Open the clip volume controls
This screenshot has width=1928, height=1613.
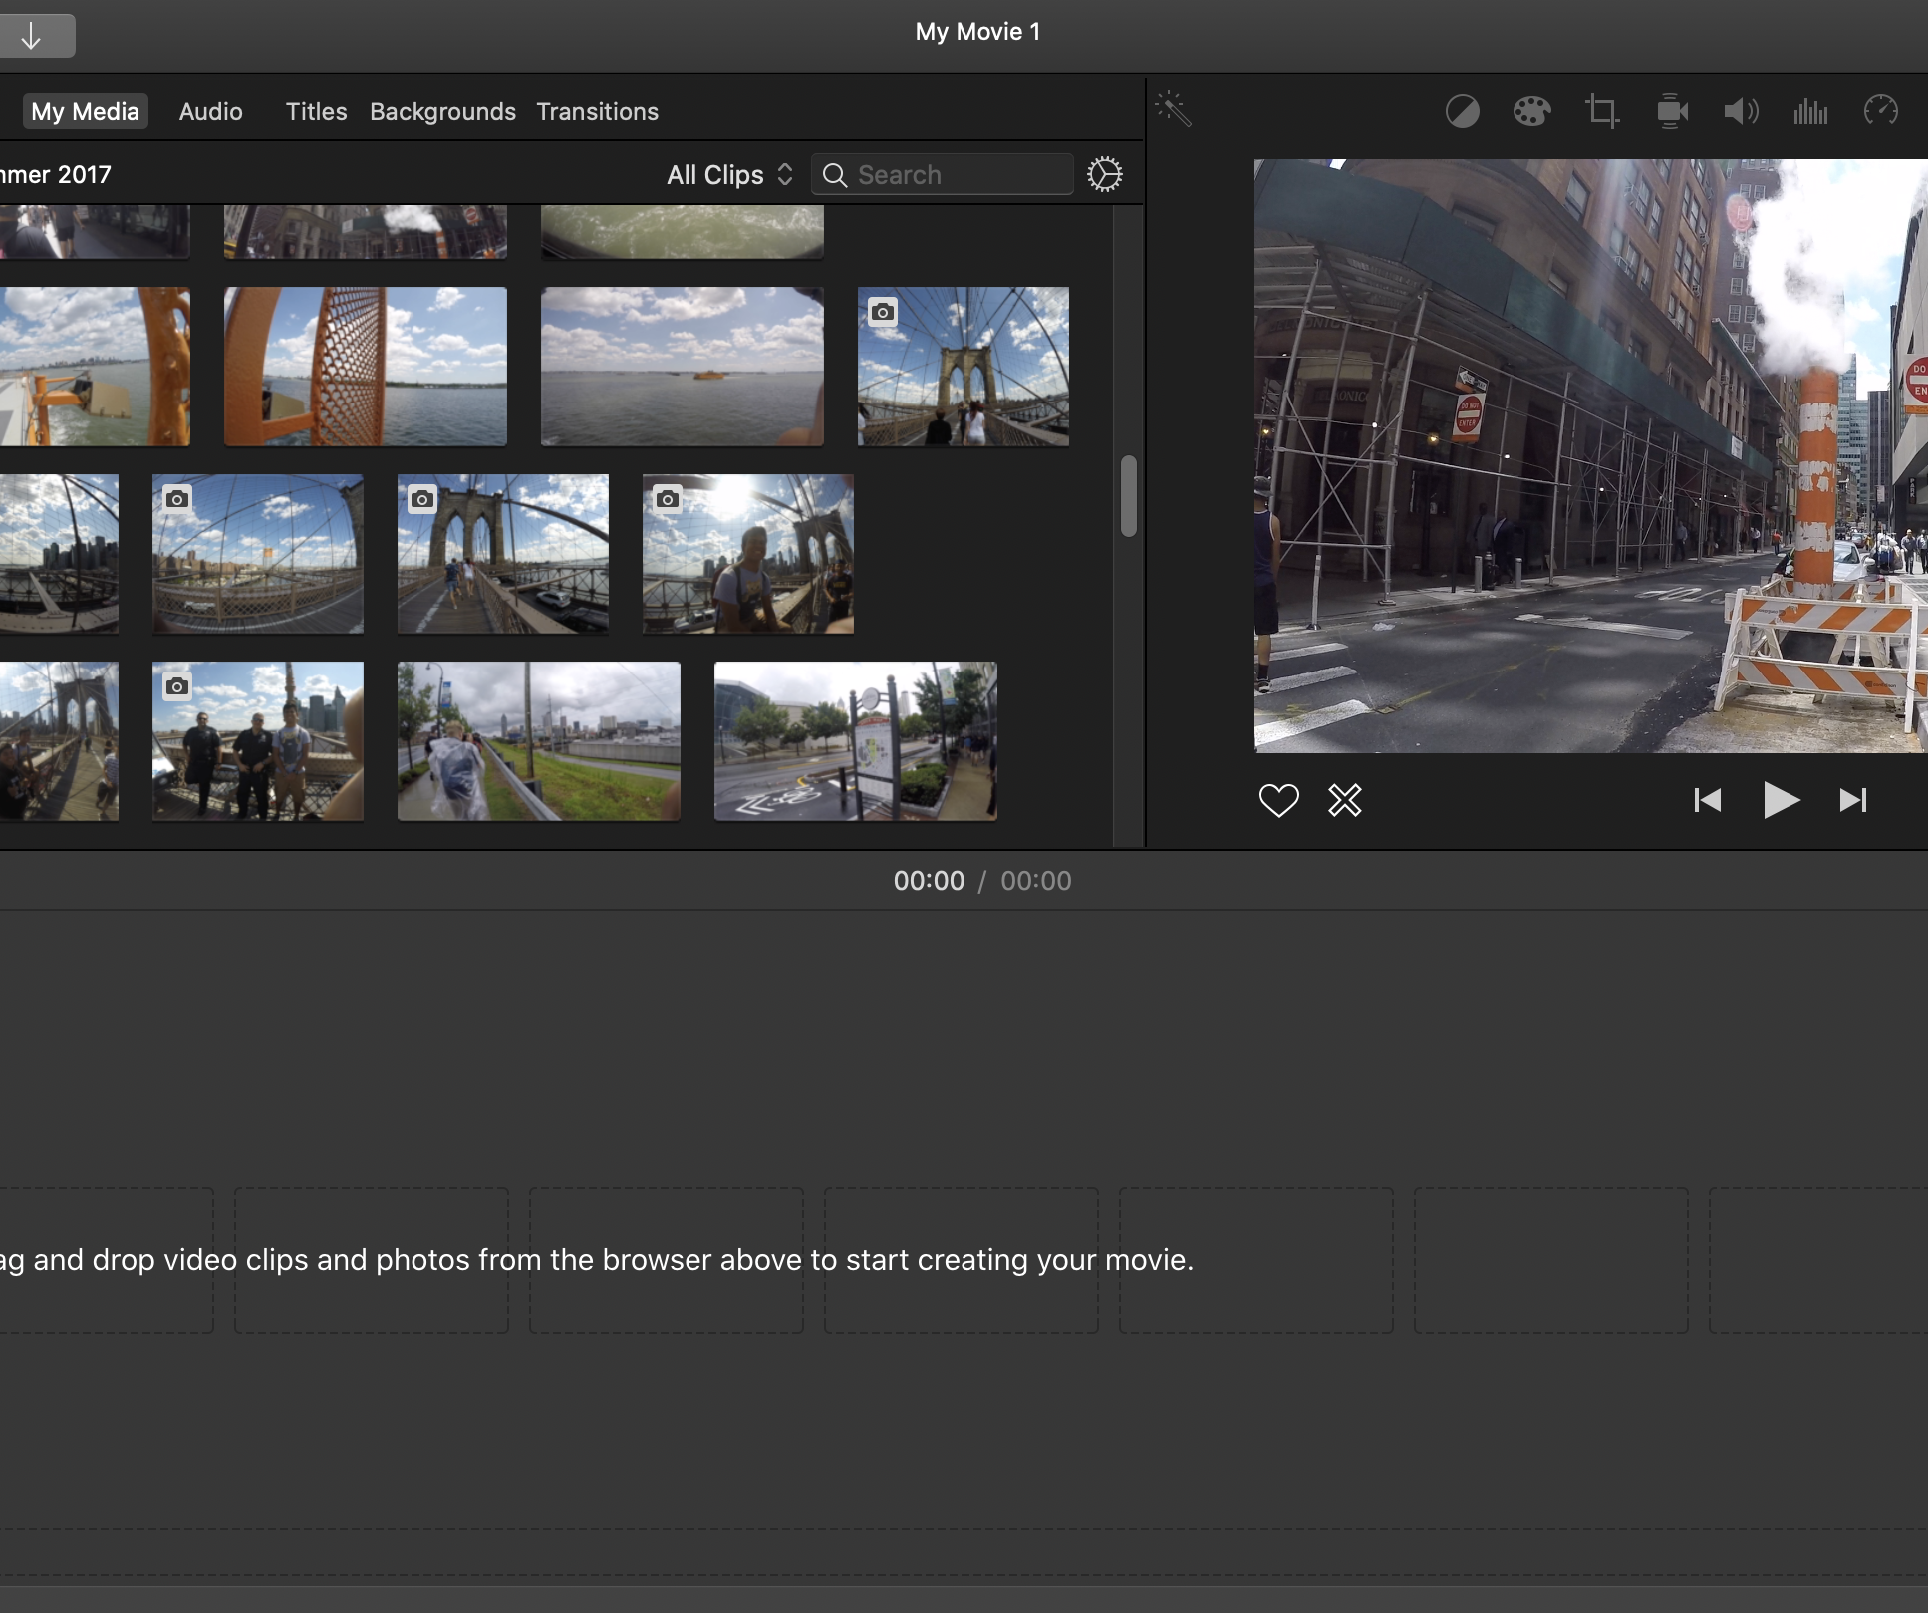1741,111
